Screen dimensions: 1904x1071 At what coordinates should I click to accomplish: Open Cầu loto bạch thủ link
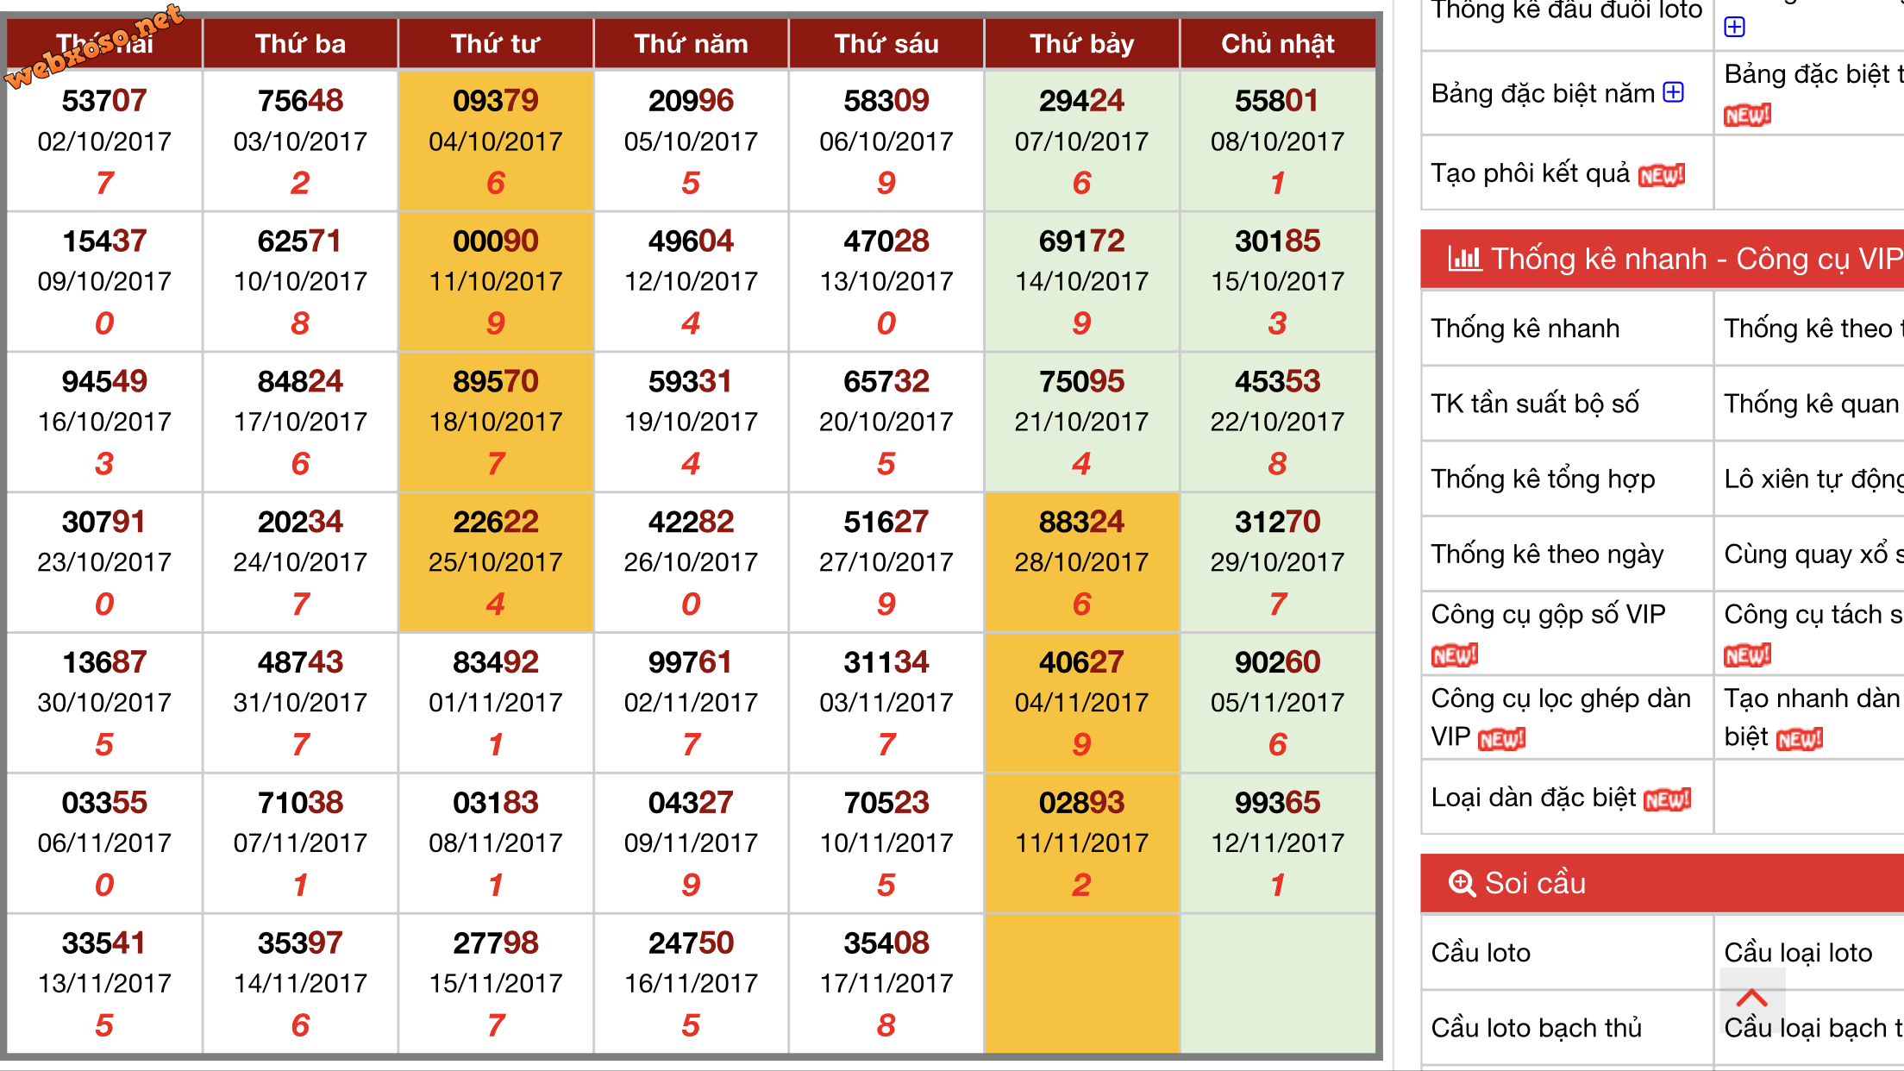pyautogui.click(x=1536, y=1027)
